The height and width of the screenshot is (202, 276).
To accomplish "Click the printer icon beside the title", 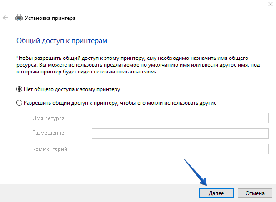I will coord(19,18).
